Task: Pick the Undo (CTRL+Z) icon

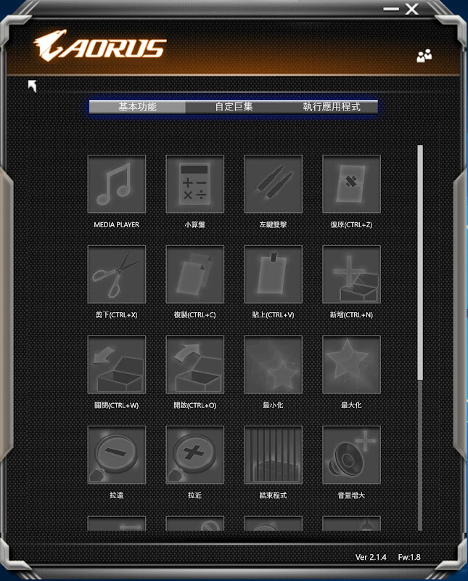Action: tap(351, 184)
